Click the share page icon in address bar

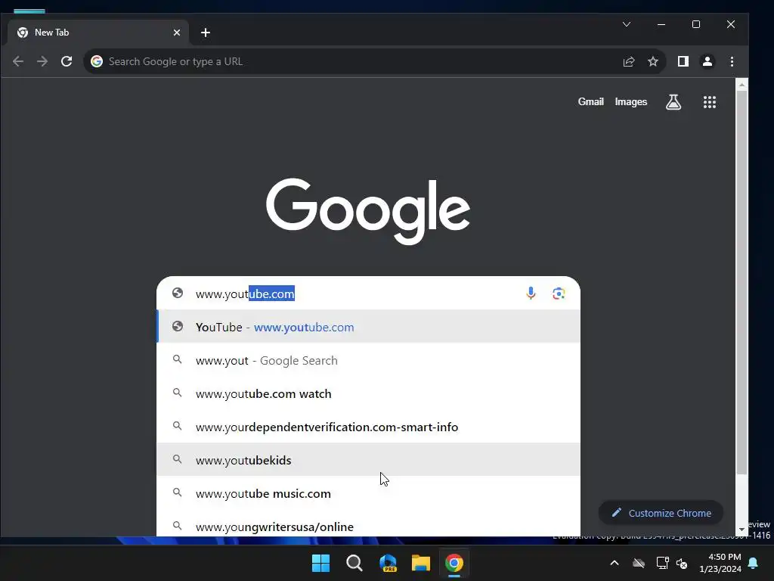(x=628, y=61)
